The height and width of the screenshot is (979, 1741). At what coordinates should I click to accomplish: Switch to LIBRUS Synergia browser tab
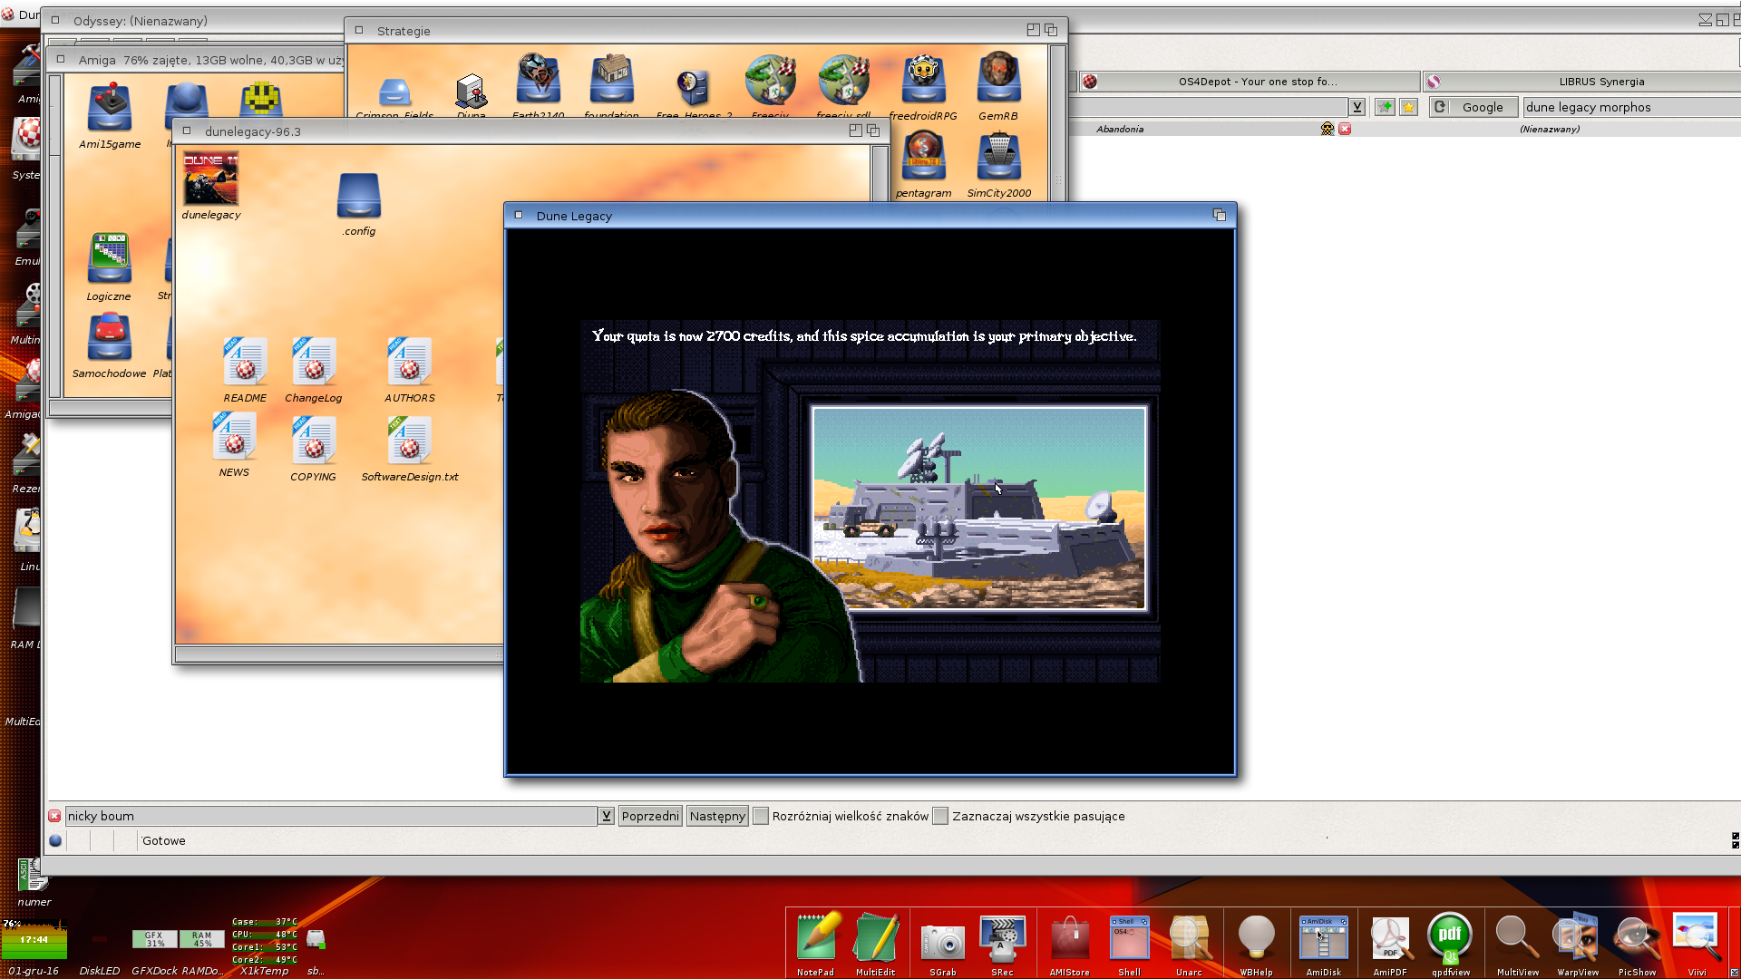coord(1582,82)
